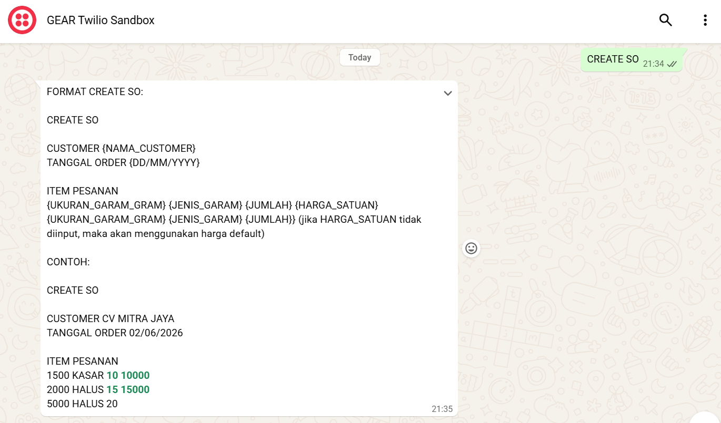Click the double-check read receipt icon
721x423 pixels.
(x=672, y=64)
